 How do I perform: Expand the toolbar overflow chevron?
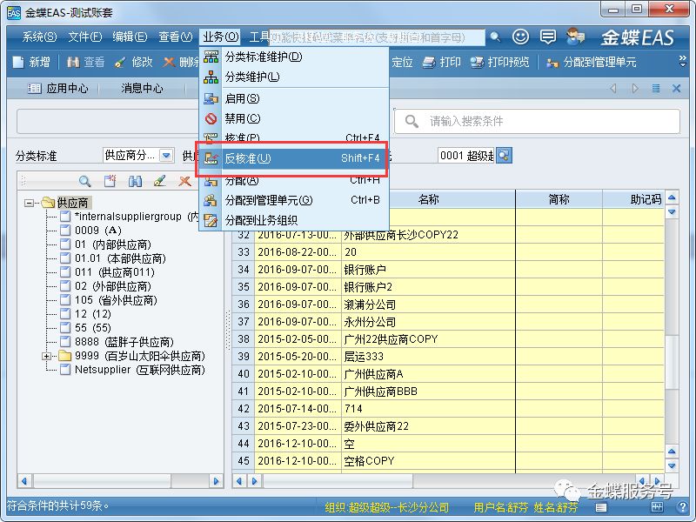(x=683, y=61)
